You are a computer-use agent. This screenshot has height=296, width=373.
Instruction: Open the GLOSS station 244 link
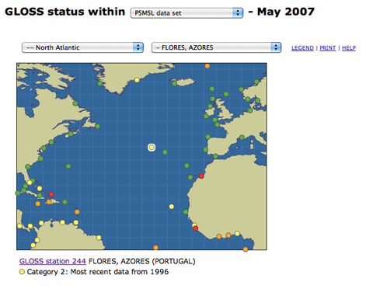[x=53, y=261]
